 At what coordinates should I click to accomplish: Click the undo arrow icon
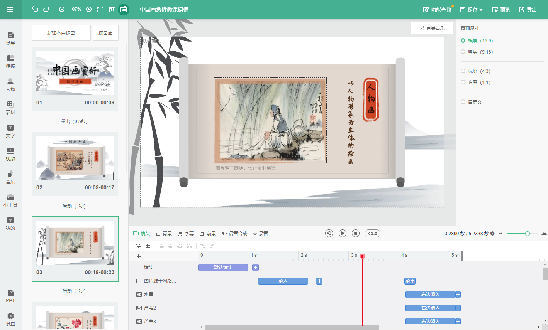coord(35,9)
